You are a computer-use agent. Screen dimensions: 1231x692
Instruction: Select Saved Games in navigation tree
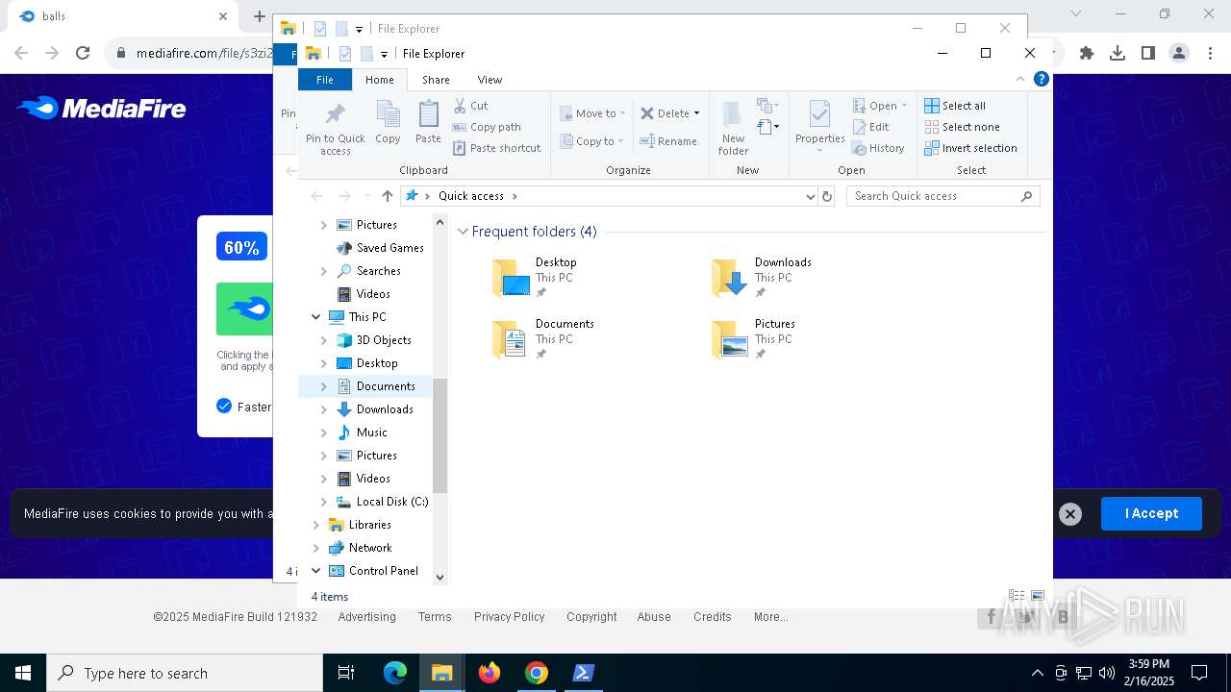pos(389,248)
